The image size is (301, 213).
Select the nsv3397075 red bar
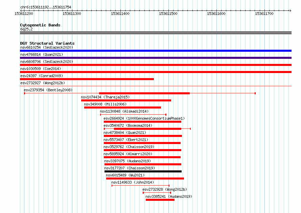[143, 164]
